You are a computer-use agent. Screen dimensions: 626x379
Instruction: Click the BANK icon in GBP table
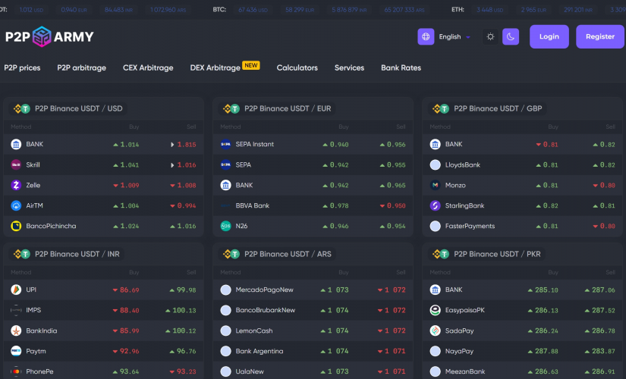pyautogui.click(x=436, y=144)
